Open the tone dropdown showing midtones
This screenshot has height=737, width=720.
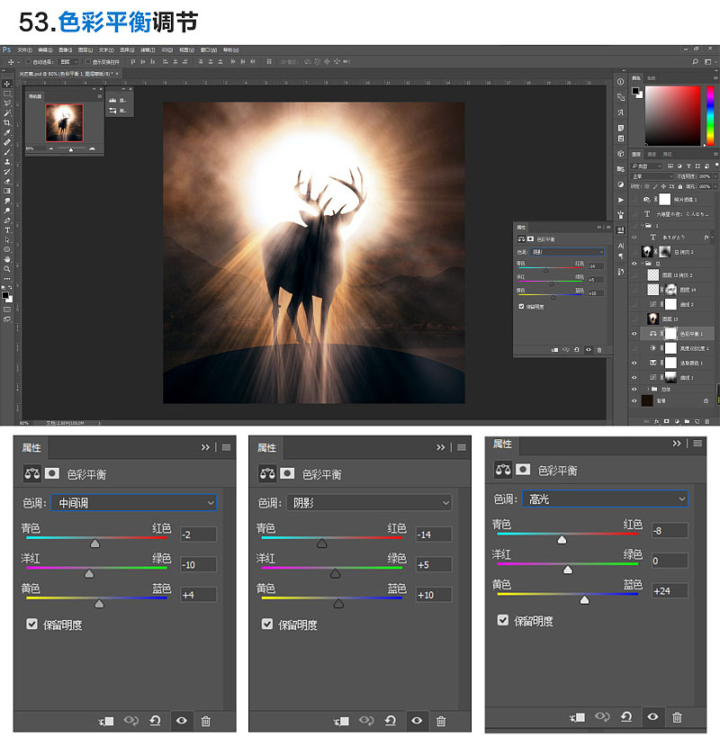click(134, 503)
